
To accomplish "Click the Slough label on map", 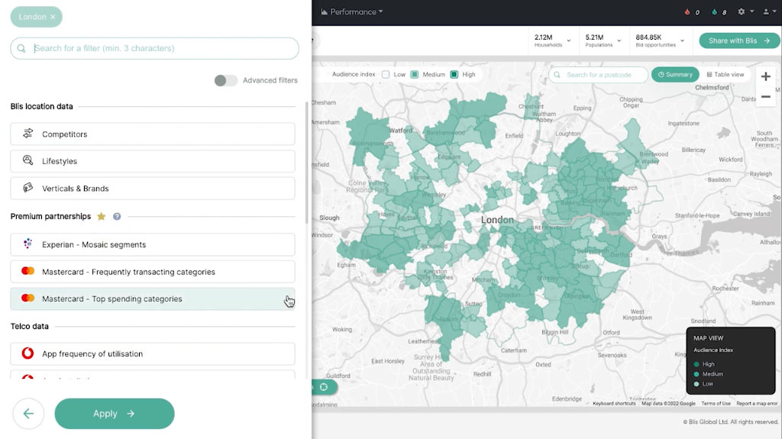I will [329, 218].
